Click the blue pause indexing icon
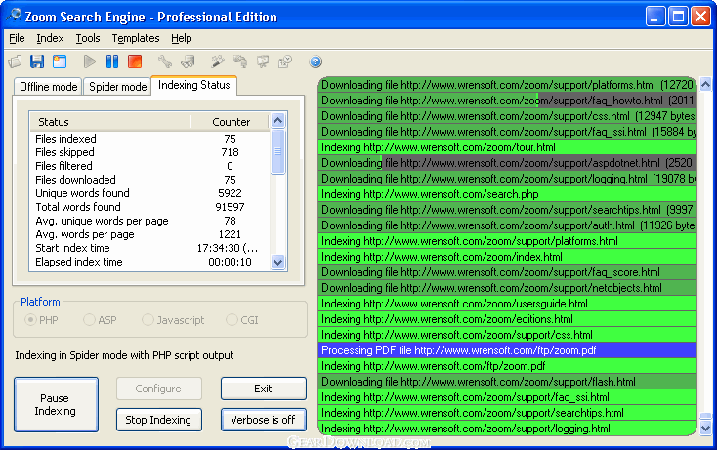717x450 pixels. (x=112, y=61)
